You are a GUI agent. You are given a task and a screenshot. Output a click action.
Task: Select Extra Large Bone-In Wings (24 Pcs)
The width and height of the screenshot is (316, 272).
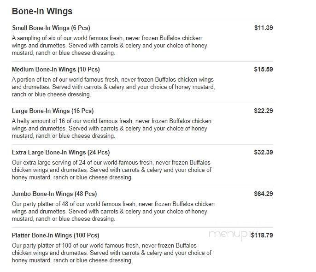click(60, 152)
